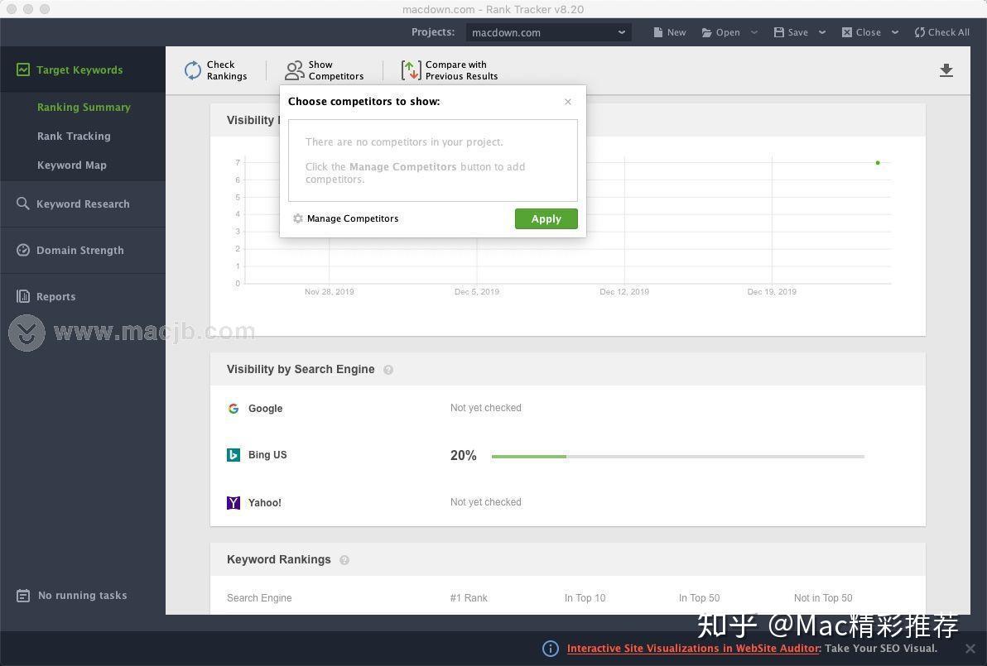The image size is (987, 666).
Task: Click the Bing US 20% visibility bar
Action: coord(678,456)
